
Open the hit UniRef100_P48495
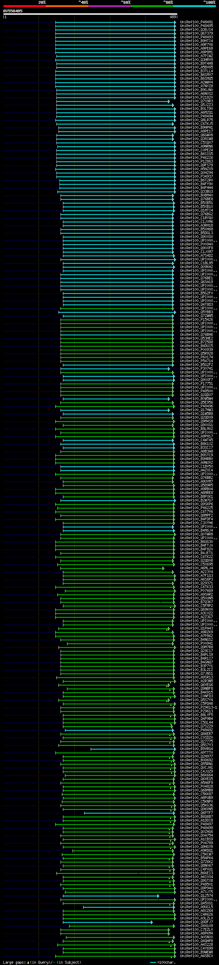pyautogui.click(x=196, y=26)
